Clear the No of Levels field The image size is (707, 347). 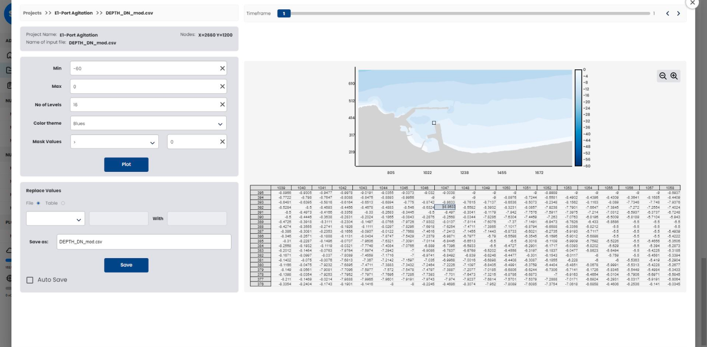point(222,105)
